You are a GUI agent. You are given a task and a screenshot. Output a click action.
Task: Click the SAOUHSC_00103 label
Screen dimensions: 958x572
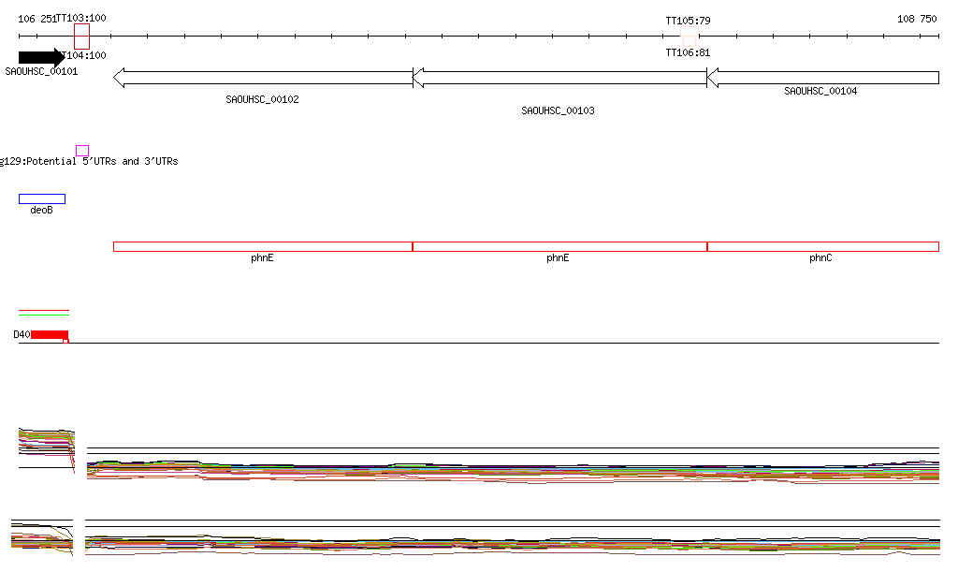click(558, 110)
